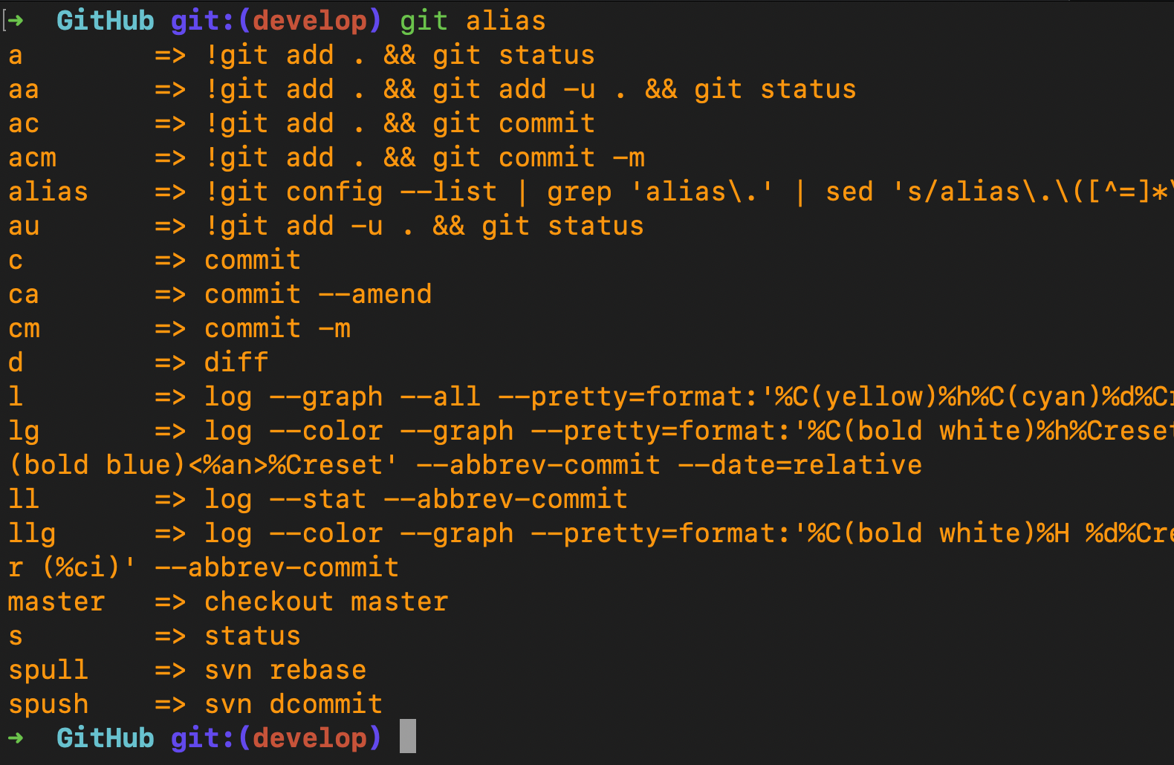
Task: Click the 'checkout master' command text
Action: pos(326,602)
